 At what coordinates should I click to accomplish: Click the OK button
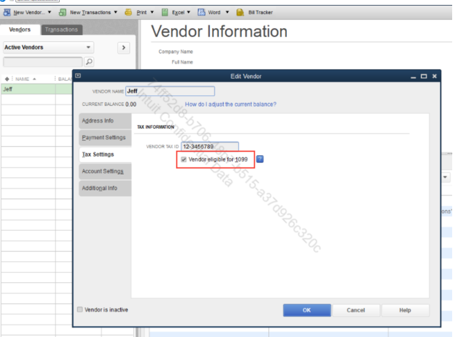(x=307, y=310)
